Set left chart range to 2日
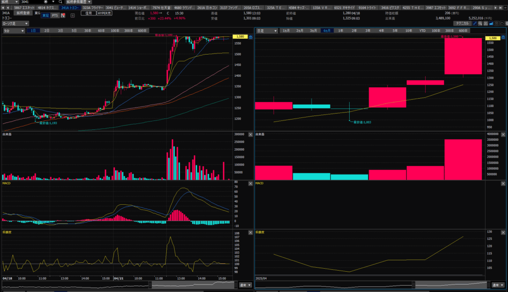 tap(47, 31)
